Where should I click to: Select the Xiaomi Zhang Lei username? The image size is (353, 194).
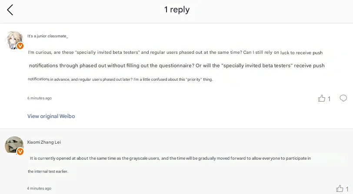tap(44, 142)
